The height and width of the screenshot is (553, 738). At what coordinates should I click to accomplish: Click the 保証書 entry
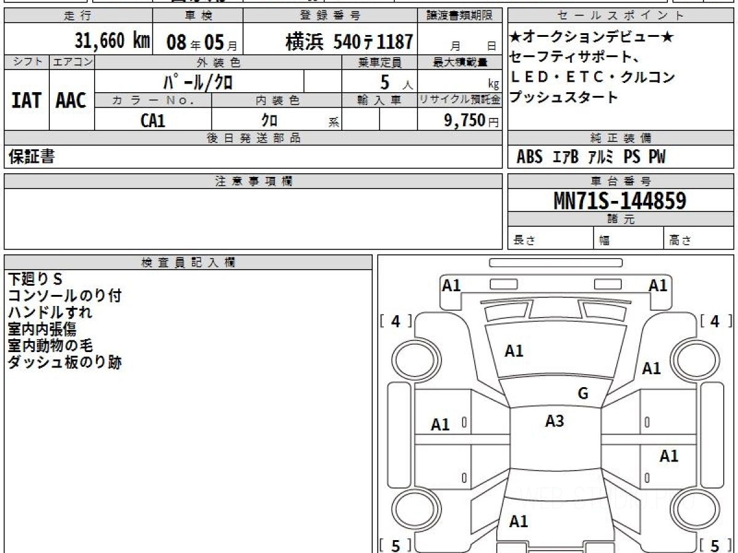pyautogui.click(x=31, y=157)
